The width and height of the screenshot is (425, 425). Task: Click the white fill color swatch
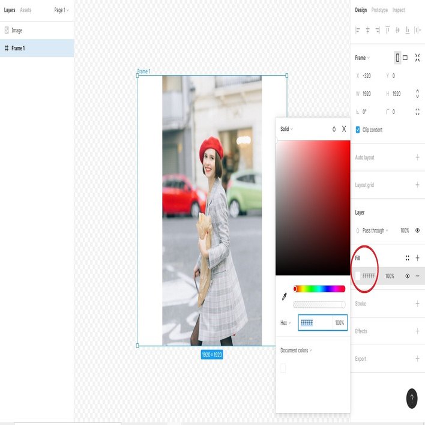pyautogui.click(x=358, y=276)
